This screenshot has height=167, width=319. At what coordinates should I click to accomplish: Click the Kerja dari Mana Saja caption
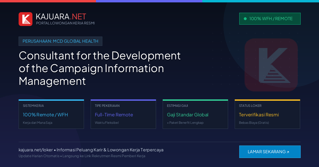pyautogui.click(x=37, y=123)
